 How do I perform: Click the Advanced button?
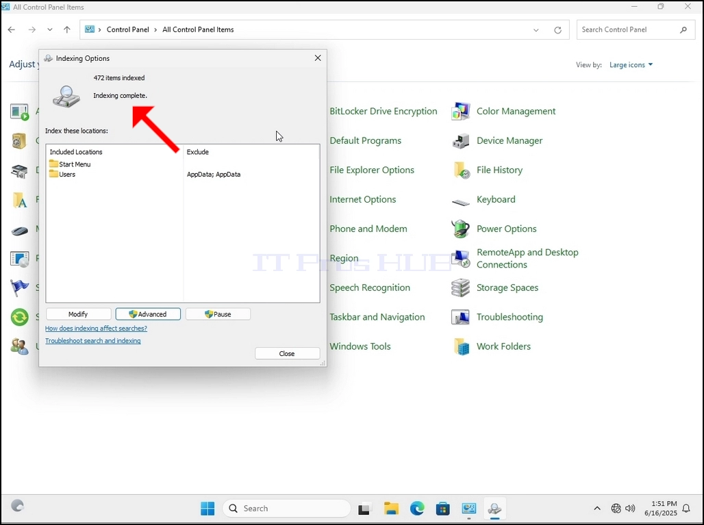[x=148, y=314]
